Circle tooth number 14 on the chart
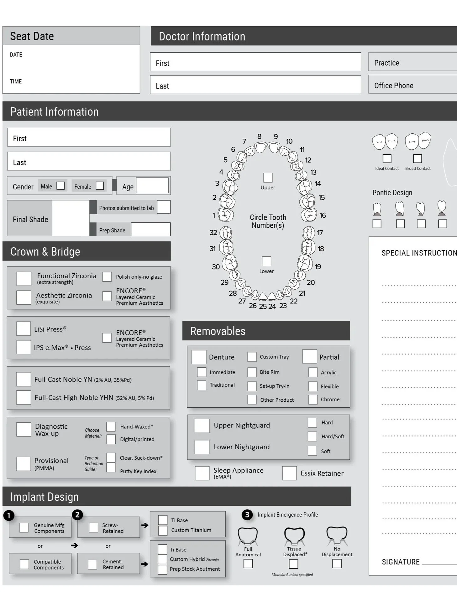 (x=304, y=187)
